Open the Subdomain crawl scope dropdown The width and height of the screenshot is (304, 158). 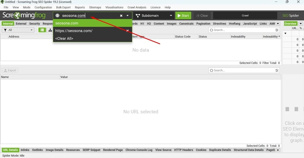[154, 16]
